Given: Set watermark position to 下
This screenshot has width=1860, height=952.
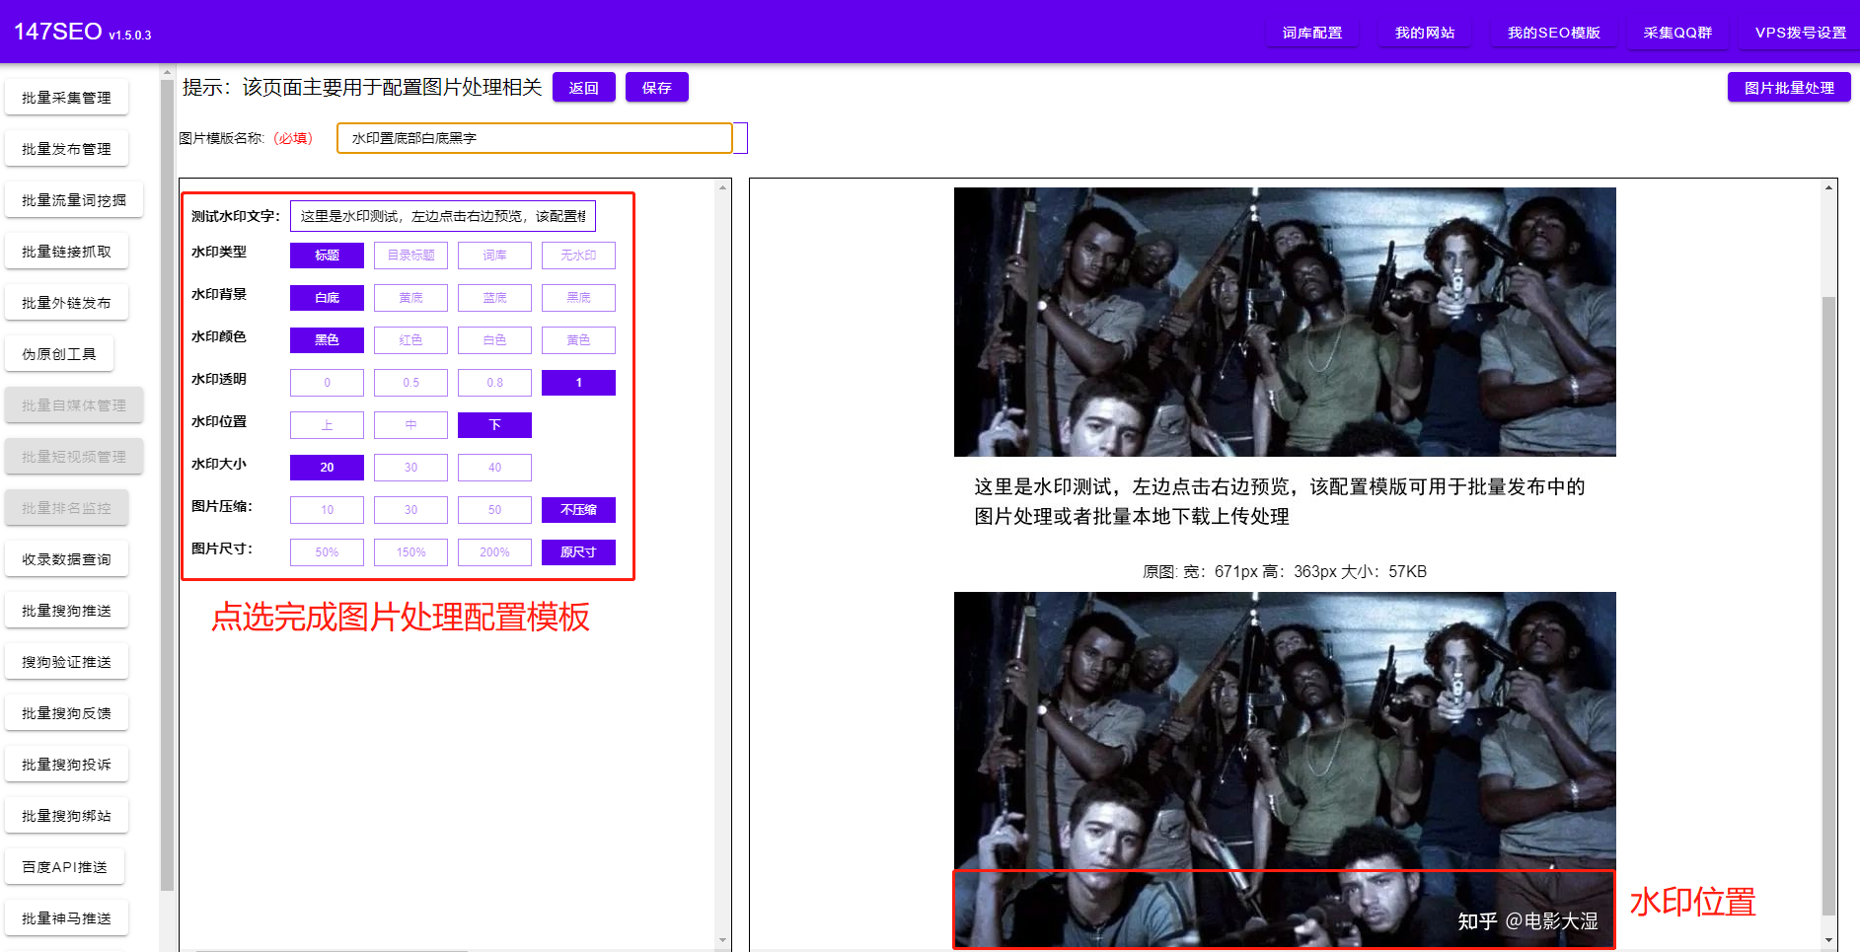Looking at the screenshot, I should click(494, 425).
